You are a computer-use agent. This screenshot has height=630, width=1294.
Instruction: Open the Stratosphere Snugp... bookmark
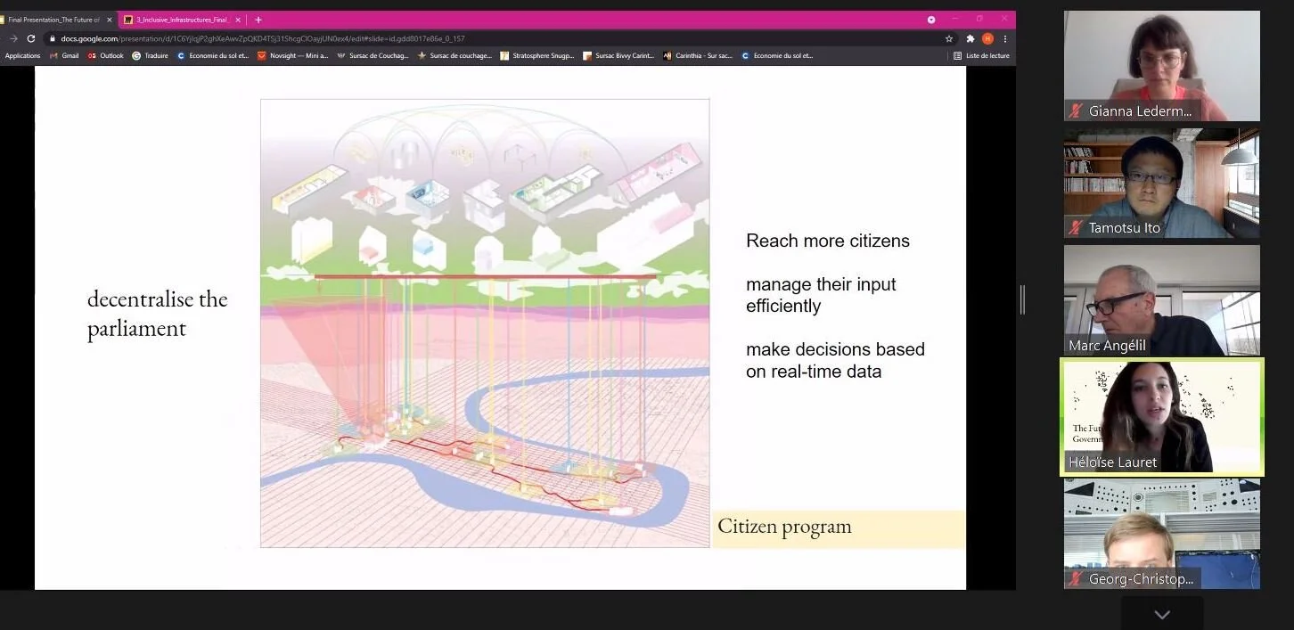click(537, 55)
